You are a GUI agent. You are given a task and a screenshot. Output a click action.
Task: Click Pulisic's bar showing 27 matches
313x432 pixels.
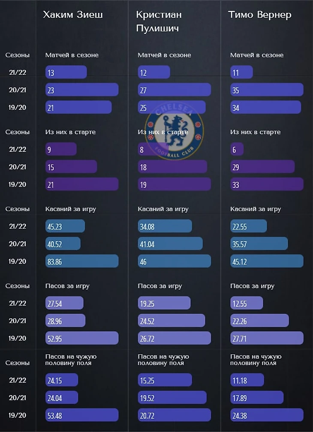pos(174,90)
